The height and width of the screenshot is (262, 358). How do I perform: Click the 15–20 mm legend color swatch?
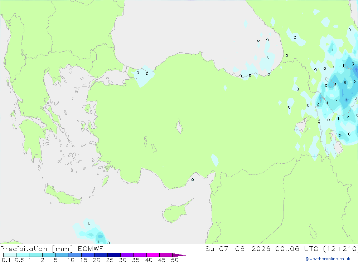pyautogui.click(x=88, y=255)
